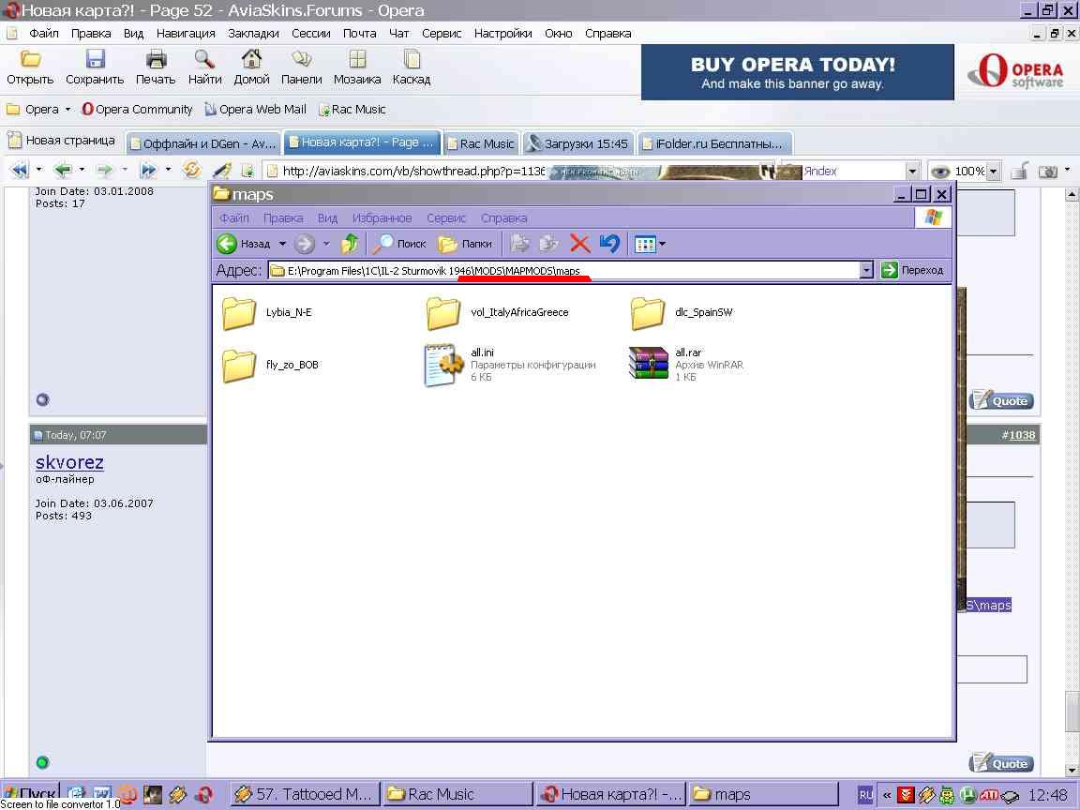This screenshot has width=1080, height=810.
Task: Open the Назад history dropdown arrow
Action: pos(282,244)
